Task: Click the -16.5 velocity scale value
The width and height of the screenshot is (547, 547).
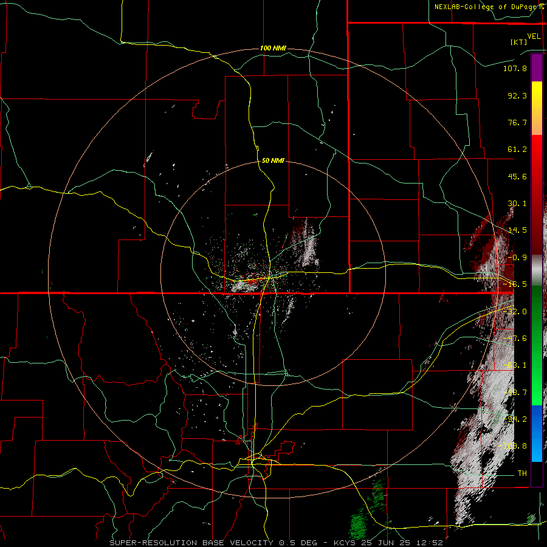Action: pyautogui.click(x=515, y=284)
